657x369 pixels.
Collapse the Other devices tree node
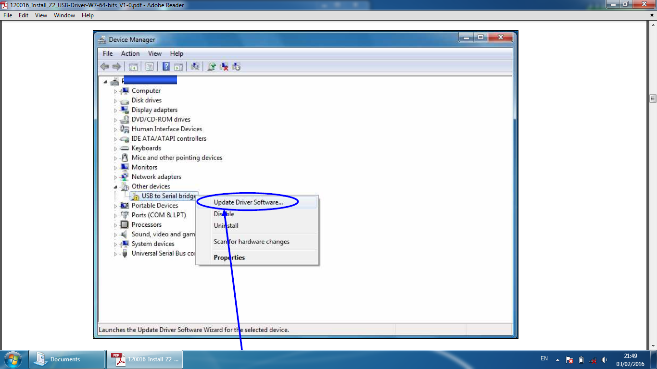pyautogui.click(x=115, y=186)
